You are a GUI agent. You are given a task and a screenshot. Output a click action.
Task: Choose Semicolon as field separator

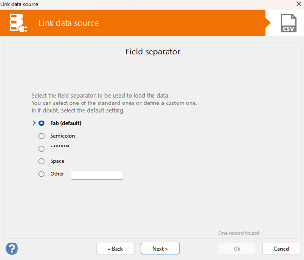pos(42,136)
